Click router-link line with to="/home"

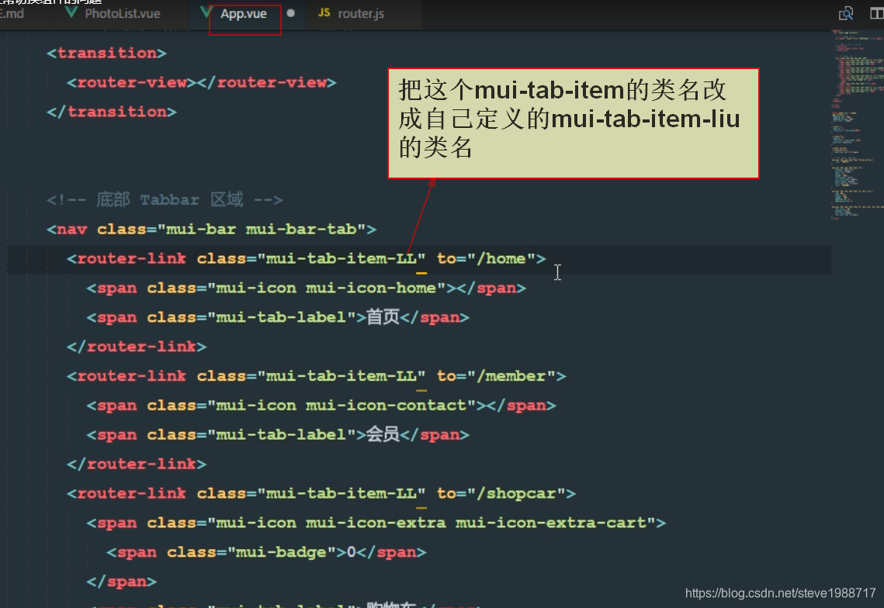(306, 259)
